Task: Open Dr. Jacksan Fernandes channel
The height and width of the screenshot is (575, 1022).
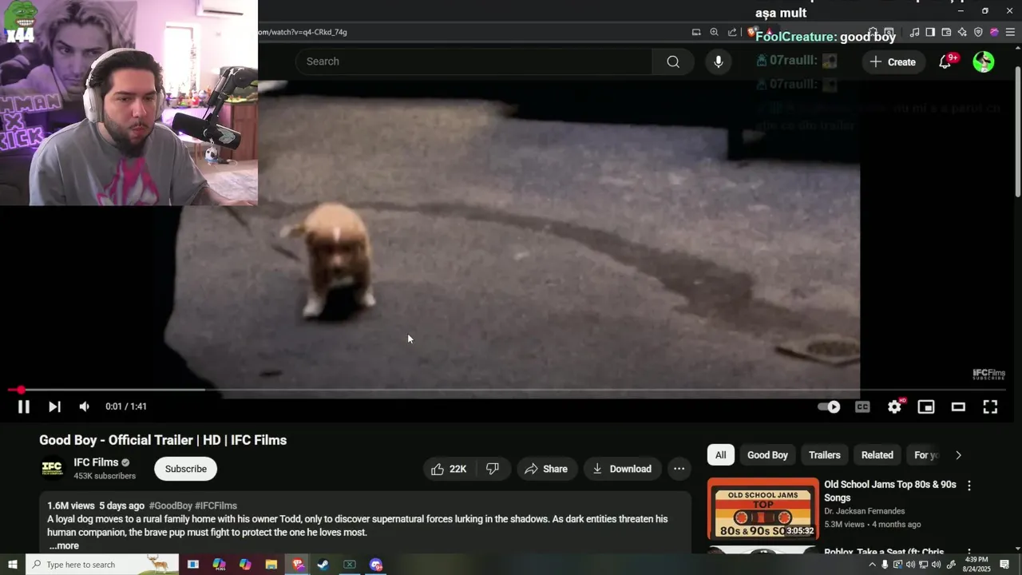Action: click(864, 511)
